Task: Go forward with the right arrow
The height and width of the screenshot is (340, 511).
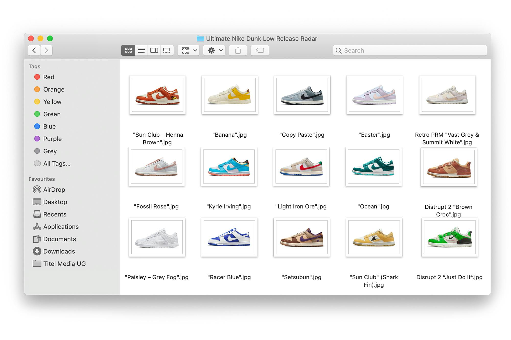Action: coord(46,50)
